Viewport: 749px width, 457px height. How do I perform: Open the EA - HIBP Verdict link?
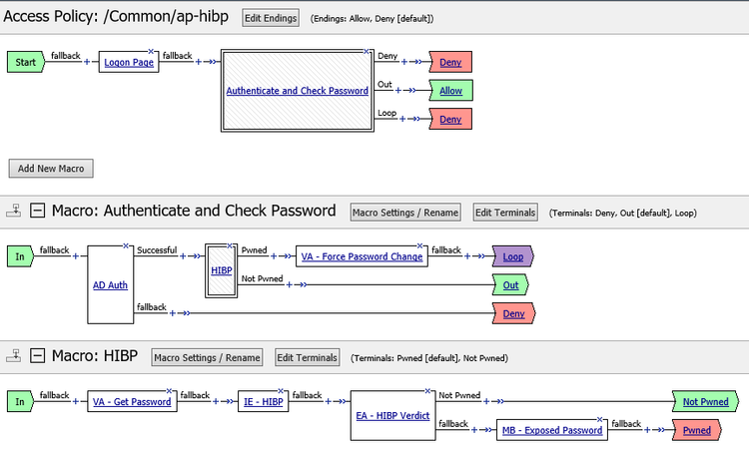click(391, 416)
